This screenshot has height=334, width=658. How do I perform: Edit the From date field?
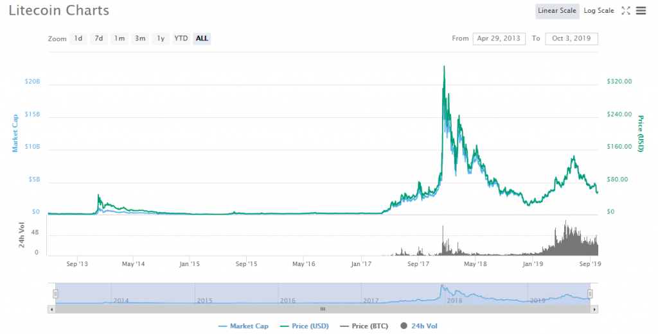[x=499, y=38]
